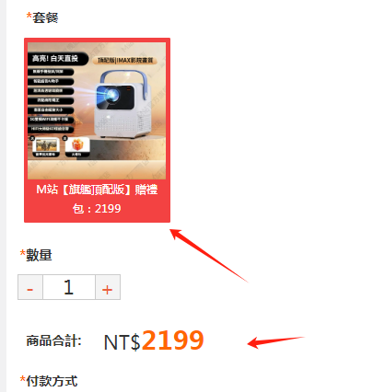Increase quantity with the plus button
This screenshot has height=392, width=385.
[x=108, y=287]
